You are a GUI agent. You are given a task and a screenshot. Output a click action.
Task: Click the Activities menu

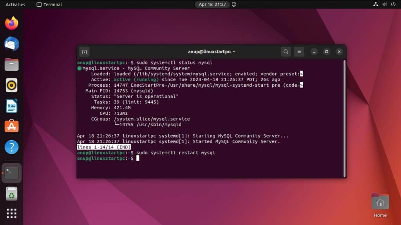click(14, 4)
